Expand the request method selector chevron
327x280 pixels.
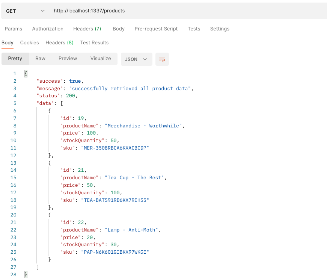pos(43,11)
